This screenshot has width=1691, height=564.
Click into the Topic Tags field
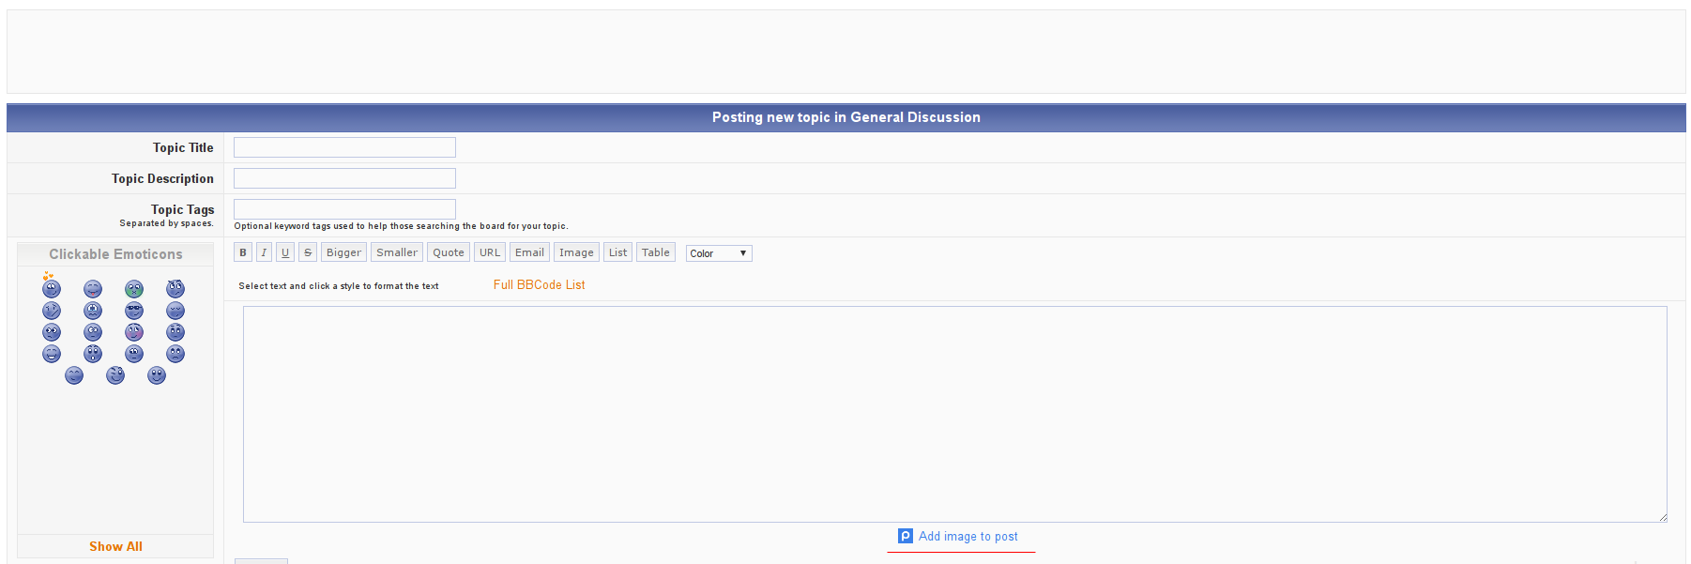(x=344, y=209)
